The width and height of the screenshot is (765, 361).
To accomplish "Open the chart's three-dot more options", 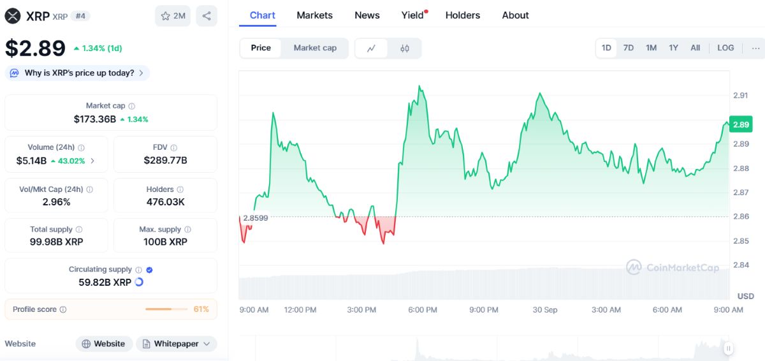I will click(x=755, y=48).
